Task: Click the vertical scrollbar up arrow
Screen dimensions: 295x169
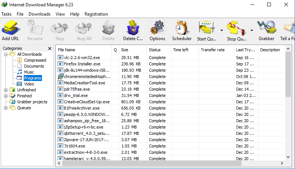Action: point(288,49)
